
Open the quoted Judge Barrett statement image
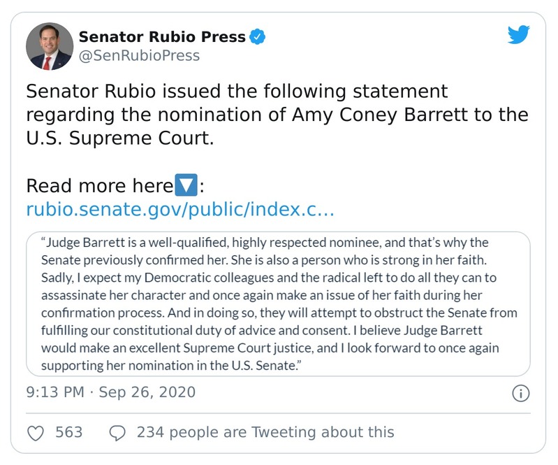pyautogui.click(x=279, y=303)
